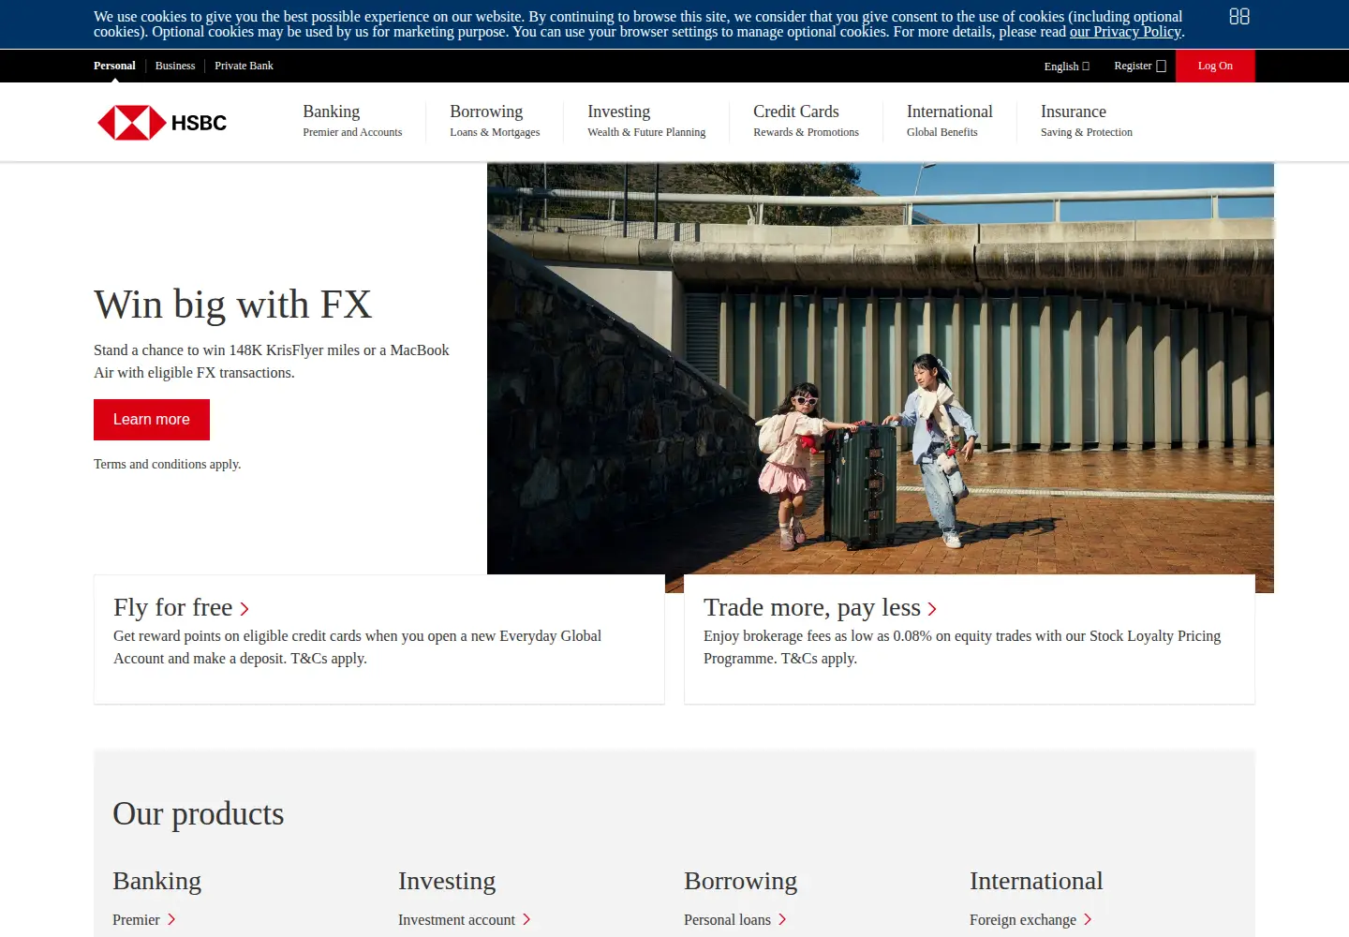Click the HSBC logo
Image resolution: width=1349 pixels, height=937 pixels.
click(162, 123)
